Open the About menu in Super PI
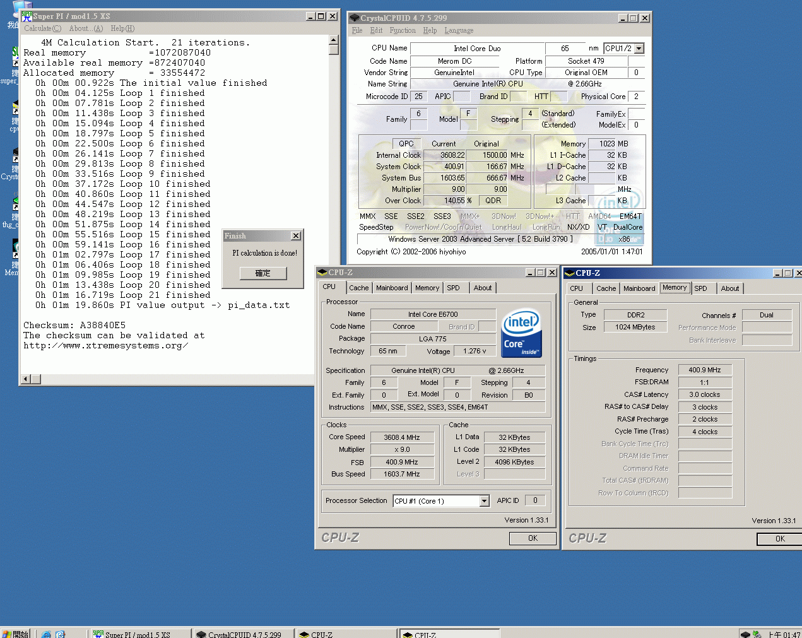 coord(86,28)
